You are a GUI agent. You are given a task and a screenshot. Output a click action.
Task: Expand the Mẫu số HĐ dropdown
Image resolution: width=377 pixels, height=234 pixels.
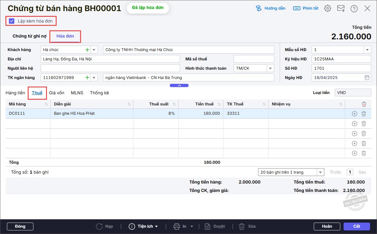point(367,50)
